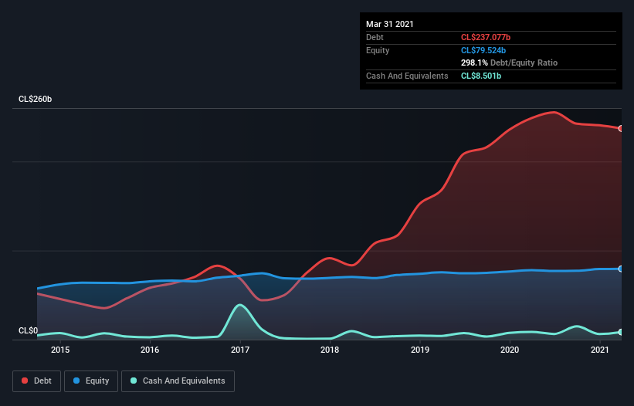Click the red Debt legend dot

[x=25, y=381]
